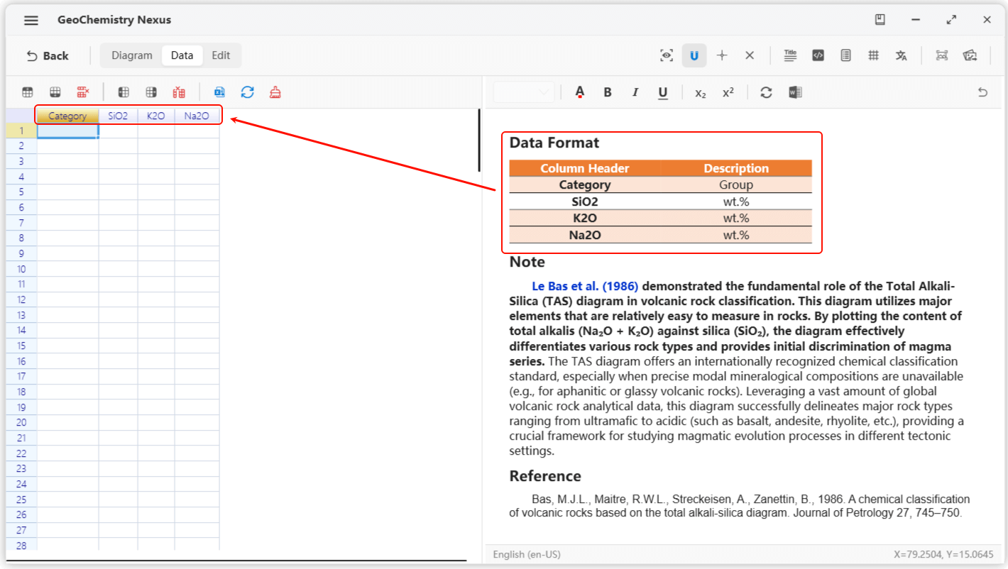Open the hamburger menu

pos(31,20)
